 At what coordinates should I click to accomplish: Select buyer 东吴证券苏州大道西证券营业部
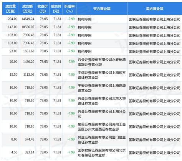coord(102,127)
